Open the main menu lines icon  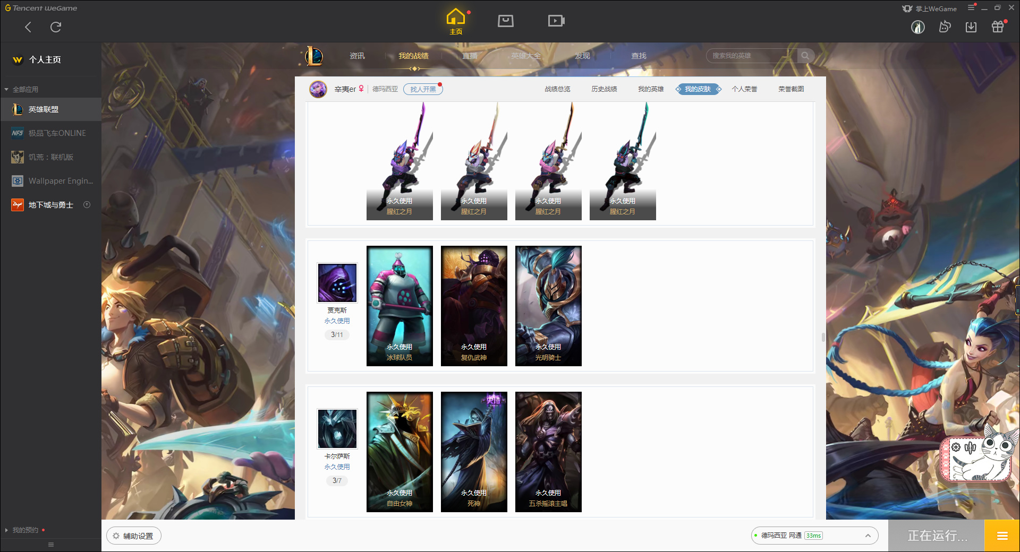(x=971, y=7)
